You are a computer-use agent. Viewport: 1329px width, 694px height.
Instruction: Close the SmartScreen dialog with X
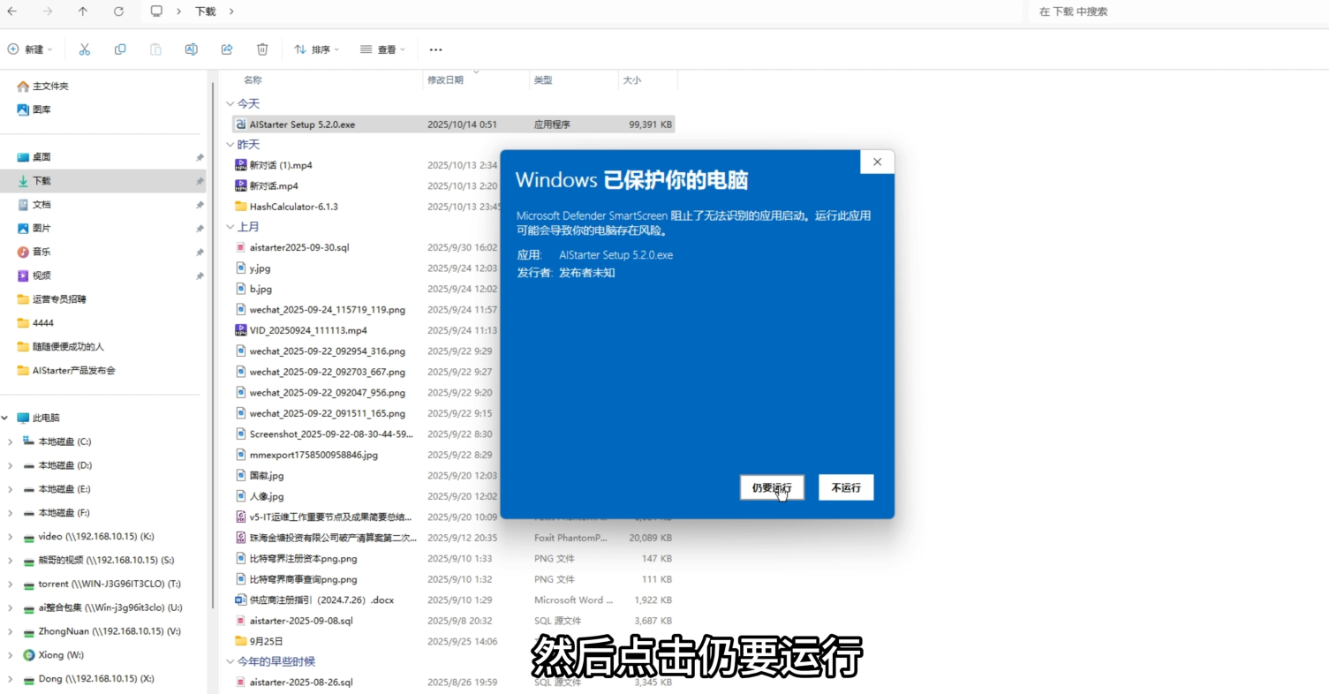877,162
